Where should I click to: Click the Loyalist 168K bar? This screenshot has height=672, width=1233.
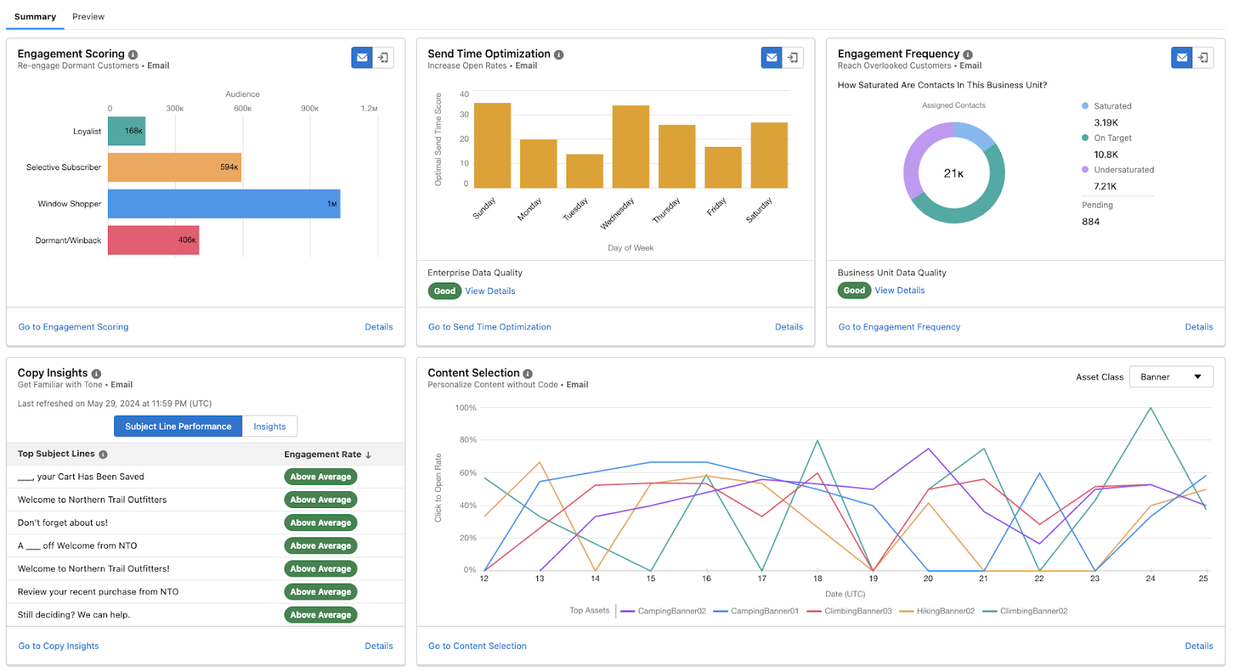pos(126,131)
